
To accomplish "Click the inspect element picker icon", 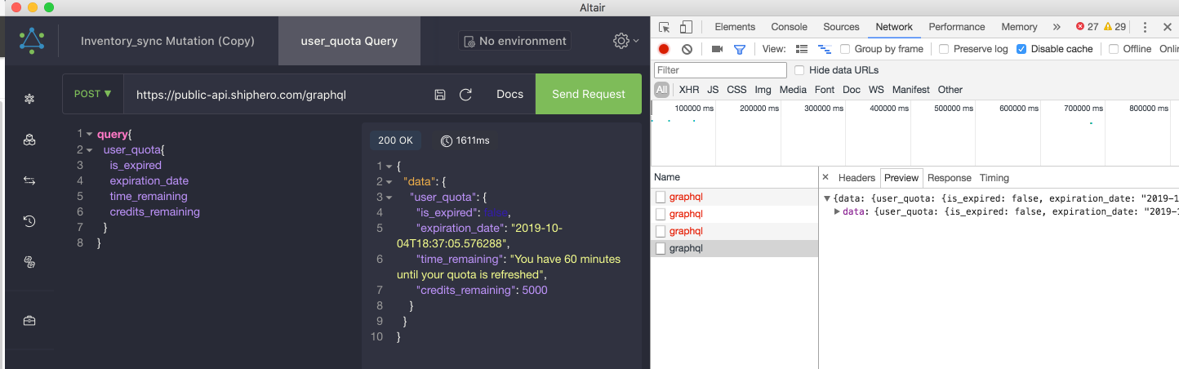I will tap(664, 27).
